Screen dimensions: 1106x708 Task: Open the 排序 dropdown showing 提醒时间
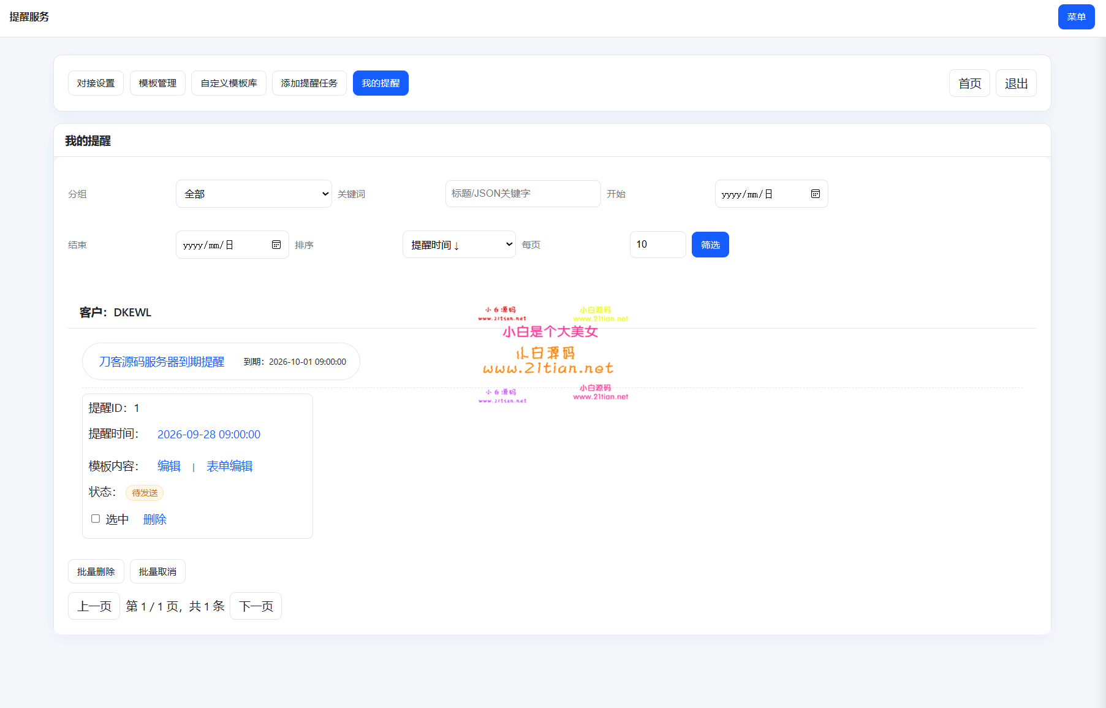pos(458,245)
